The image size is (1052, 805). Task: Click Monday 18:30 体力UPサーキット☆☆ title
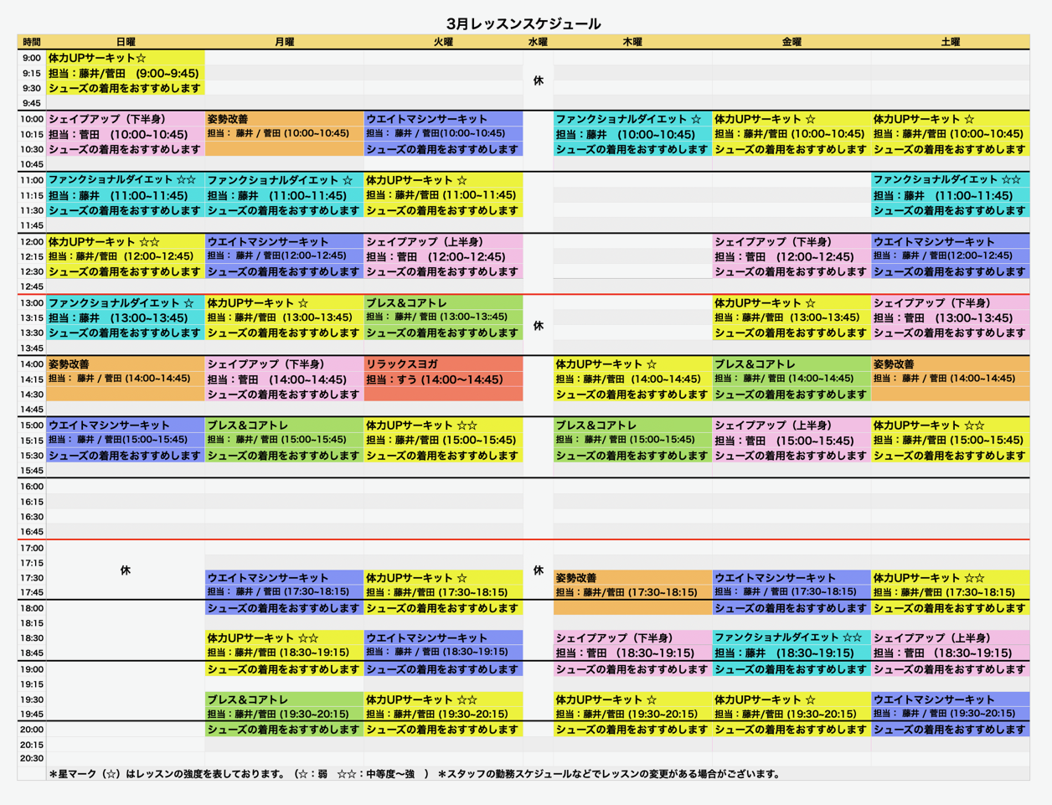[263, 638]
